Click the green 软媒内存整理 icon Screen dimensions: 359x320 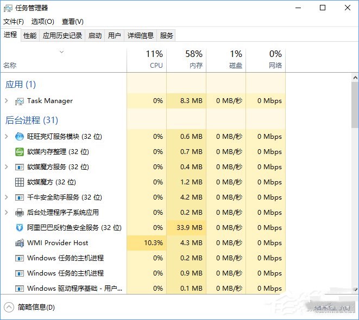tap(20, 152)
